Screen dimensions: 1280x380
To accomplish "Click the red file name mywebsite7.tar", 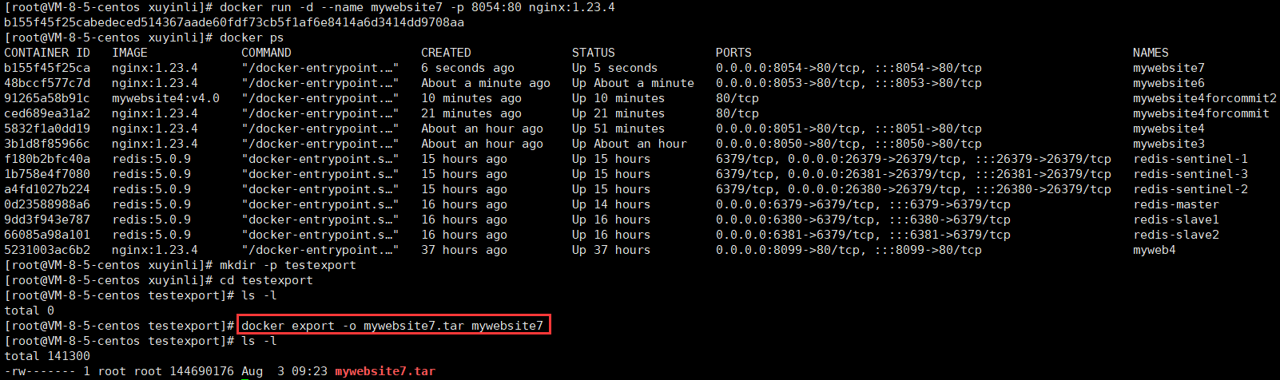I will [385, 371].
